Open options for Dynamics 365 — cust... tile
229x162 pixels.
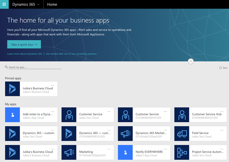(109, 130)
